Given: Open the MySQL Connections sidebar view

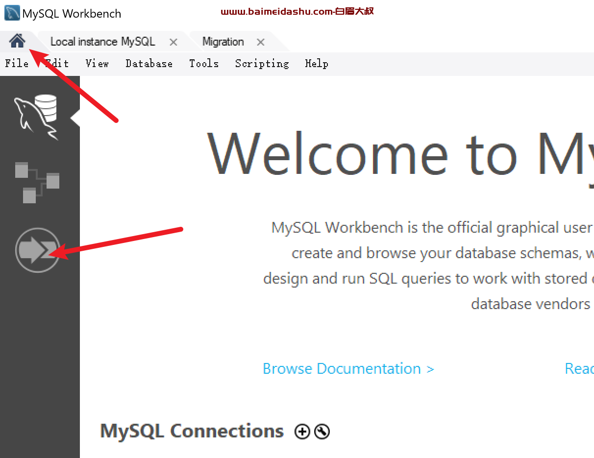Looking at the screenshot, I should 36,118.
